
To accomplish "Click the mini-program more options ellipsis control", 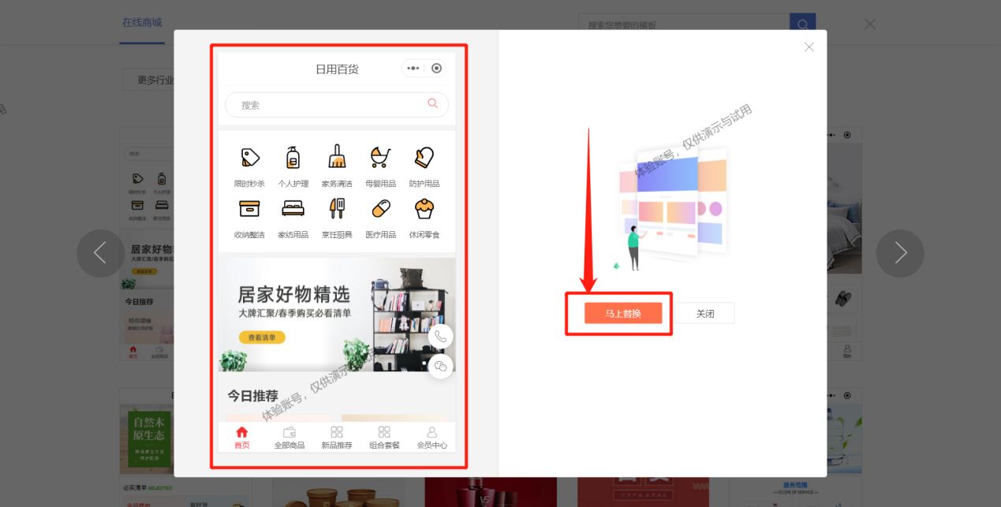I will coord(413,69).
